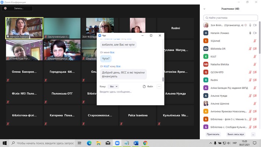Select Деражнянська video thumbnail
Viewport: 261px width, 147px height.
62,50
